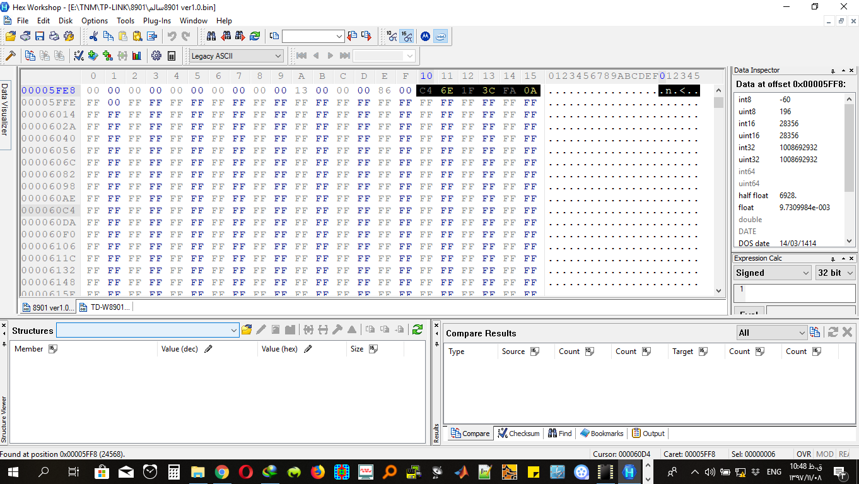
Task: Save the file with floppy icon
Action: coord(40,36)
